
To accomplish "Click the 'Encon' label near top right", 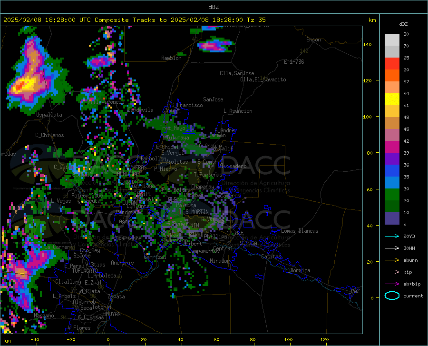I will click(x=313, y=40).
